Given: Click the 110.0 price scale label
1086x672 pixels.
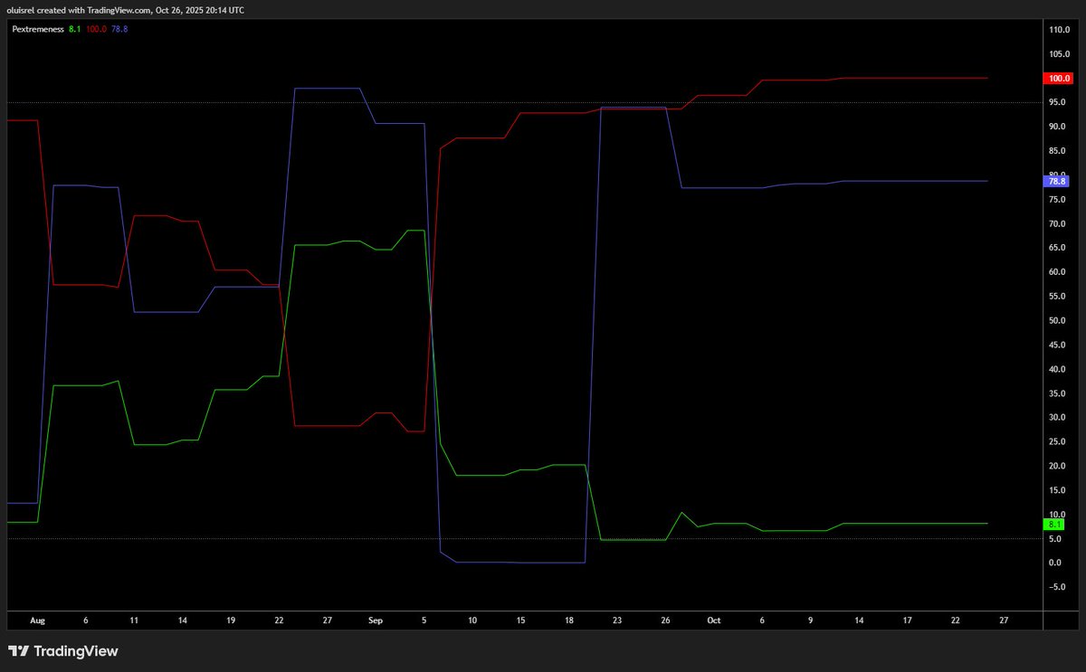Looking at the screenshot, I should (x=1059, y=30).
